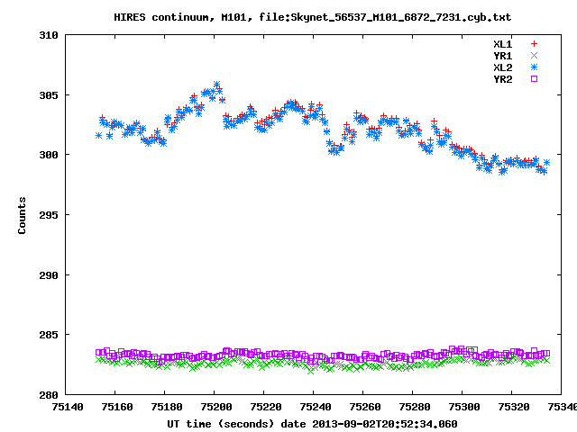Click y-axis tick label 305
This screenshot has width=577, height=432.
tap(49, 95)
